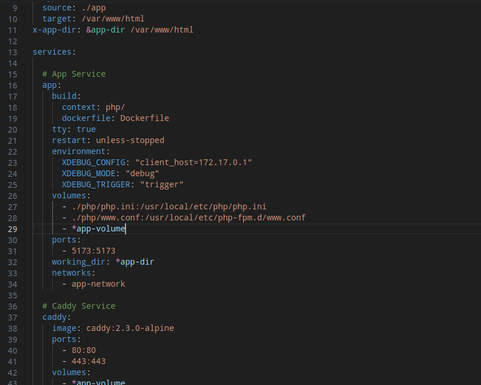Place cursor on the App Service comment
The width and height of the screenshot is (481, 385).
[x=74, y=74]
